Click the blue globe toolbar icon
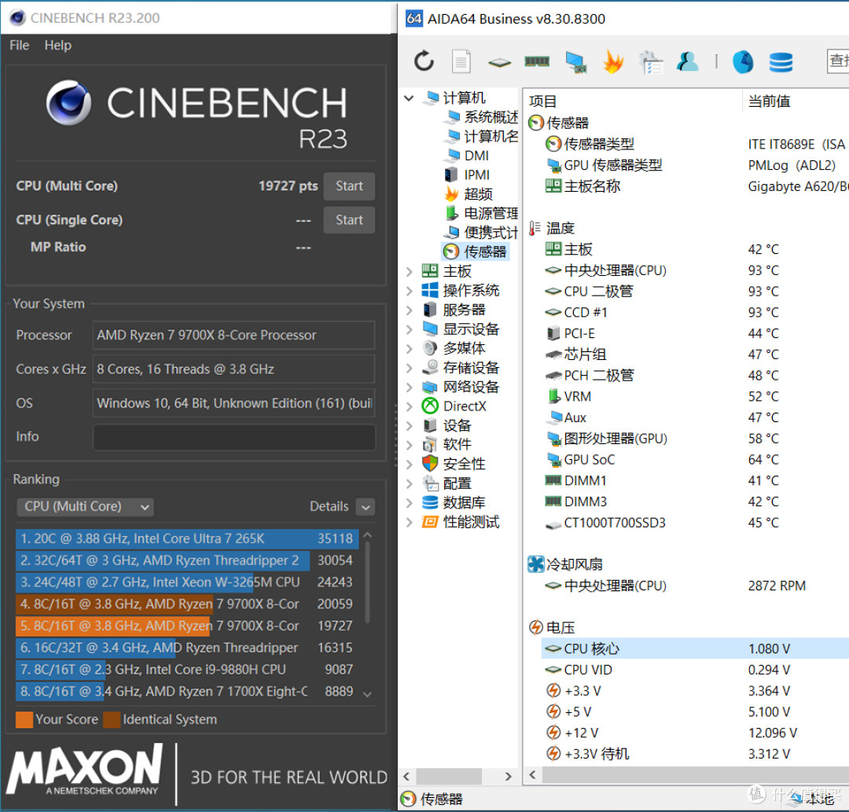 tap(743, 62)
